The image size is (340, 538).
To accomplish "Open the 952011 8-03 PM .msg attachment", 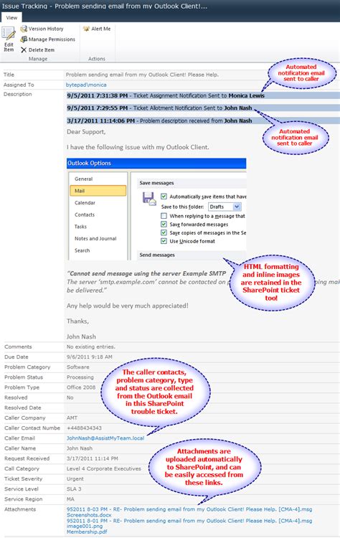I will [189, 509].
